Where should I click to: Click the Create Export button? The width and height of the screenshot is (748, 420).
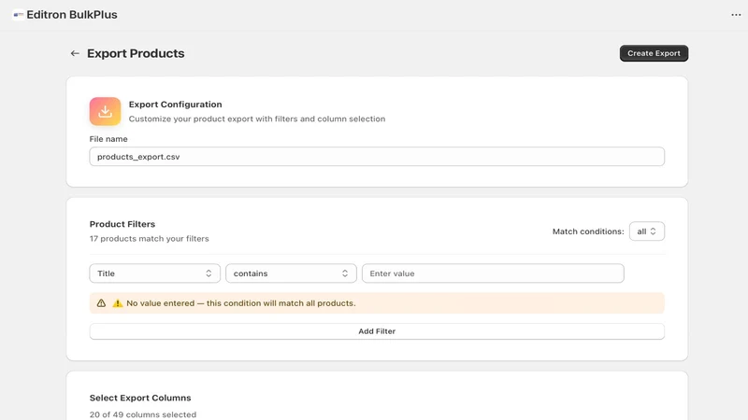click(x=654, y=53)
